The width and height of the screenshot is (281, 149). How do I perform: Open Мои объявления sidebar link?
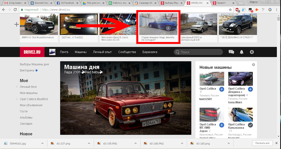coord(31,105)
